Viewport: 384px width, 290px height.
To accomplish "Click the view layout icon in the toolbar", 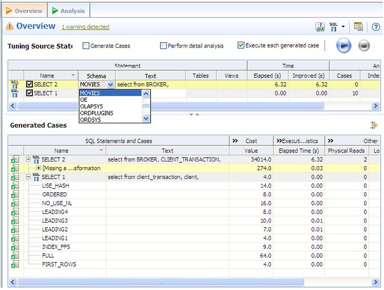I will (358, 27).
